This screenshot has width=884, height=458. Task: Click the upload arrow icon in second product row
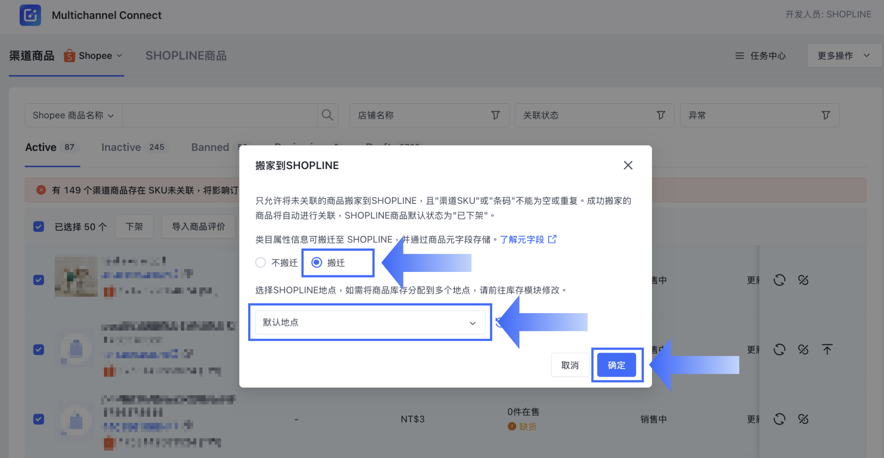coord(827,350)
